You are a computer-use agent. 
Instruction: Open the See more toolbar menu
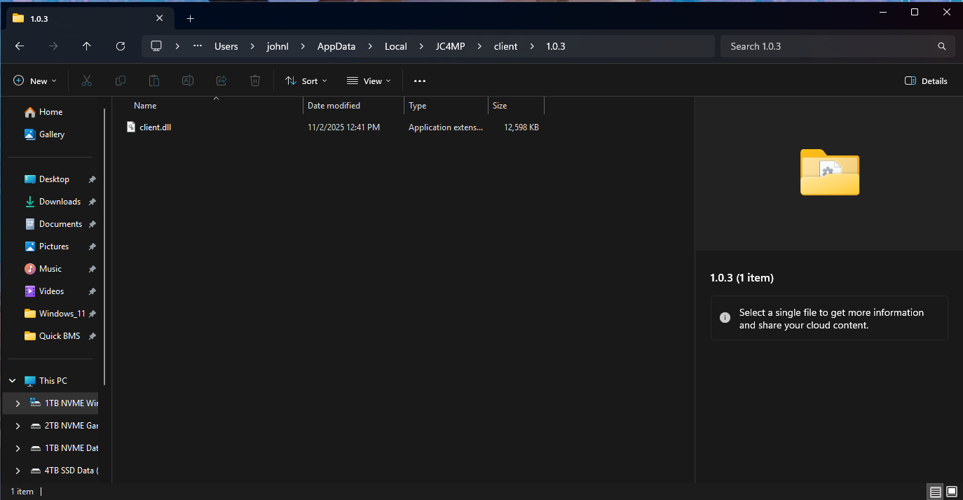click(x=420, y=81)
